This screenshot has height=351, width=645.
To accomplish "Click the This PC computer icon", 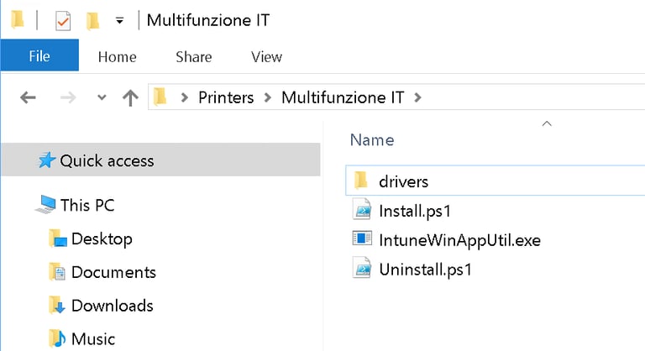I will click(45, 204).
